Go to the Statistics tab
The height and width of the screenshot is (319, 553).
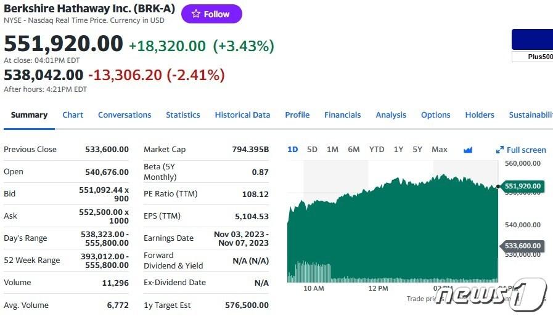coord(183,115)
